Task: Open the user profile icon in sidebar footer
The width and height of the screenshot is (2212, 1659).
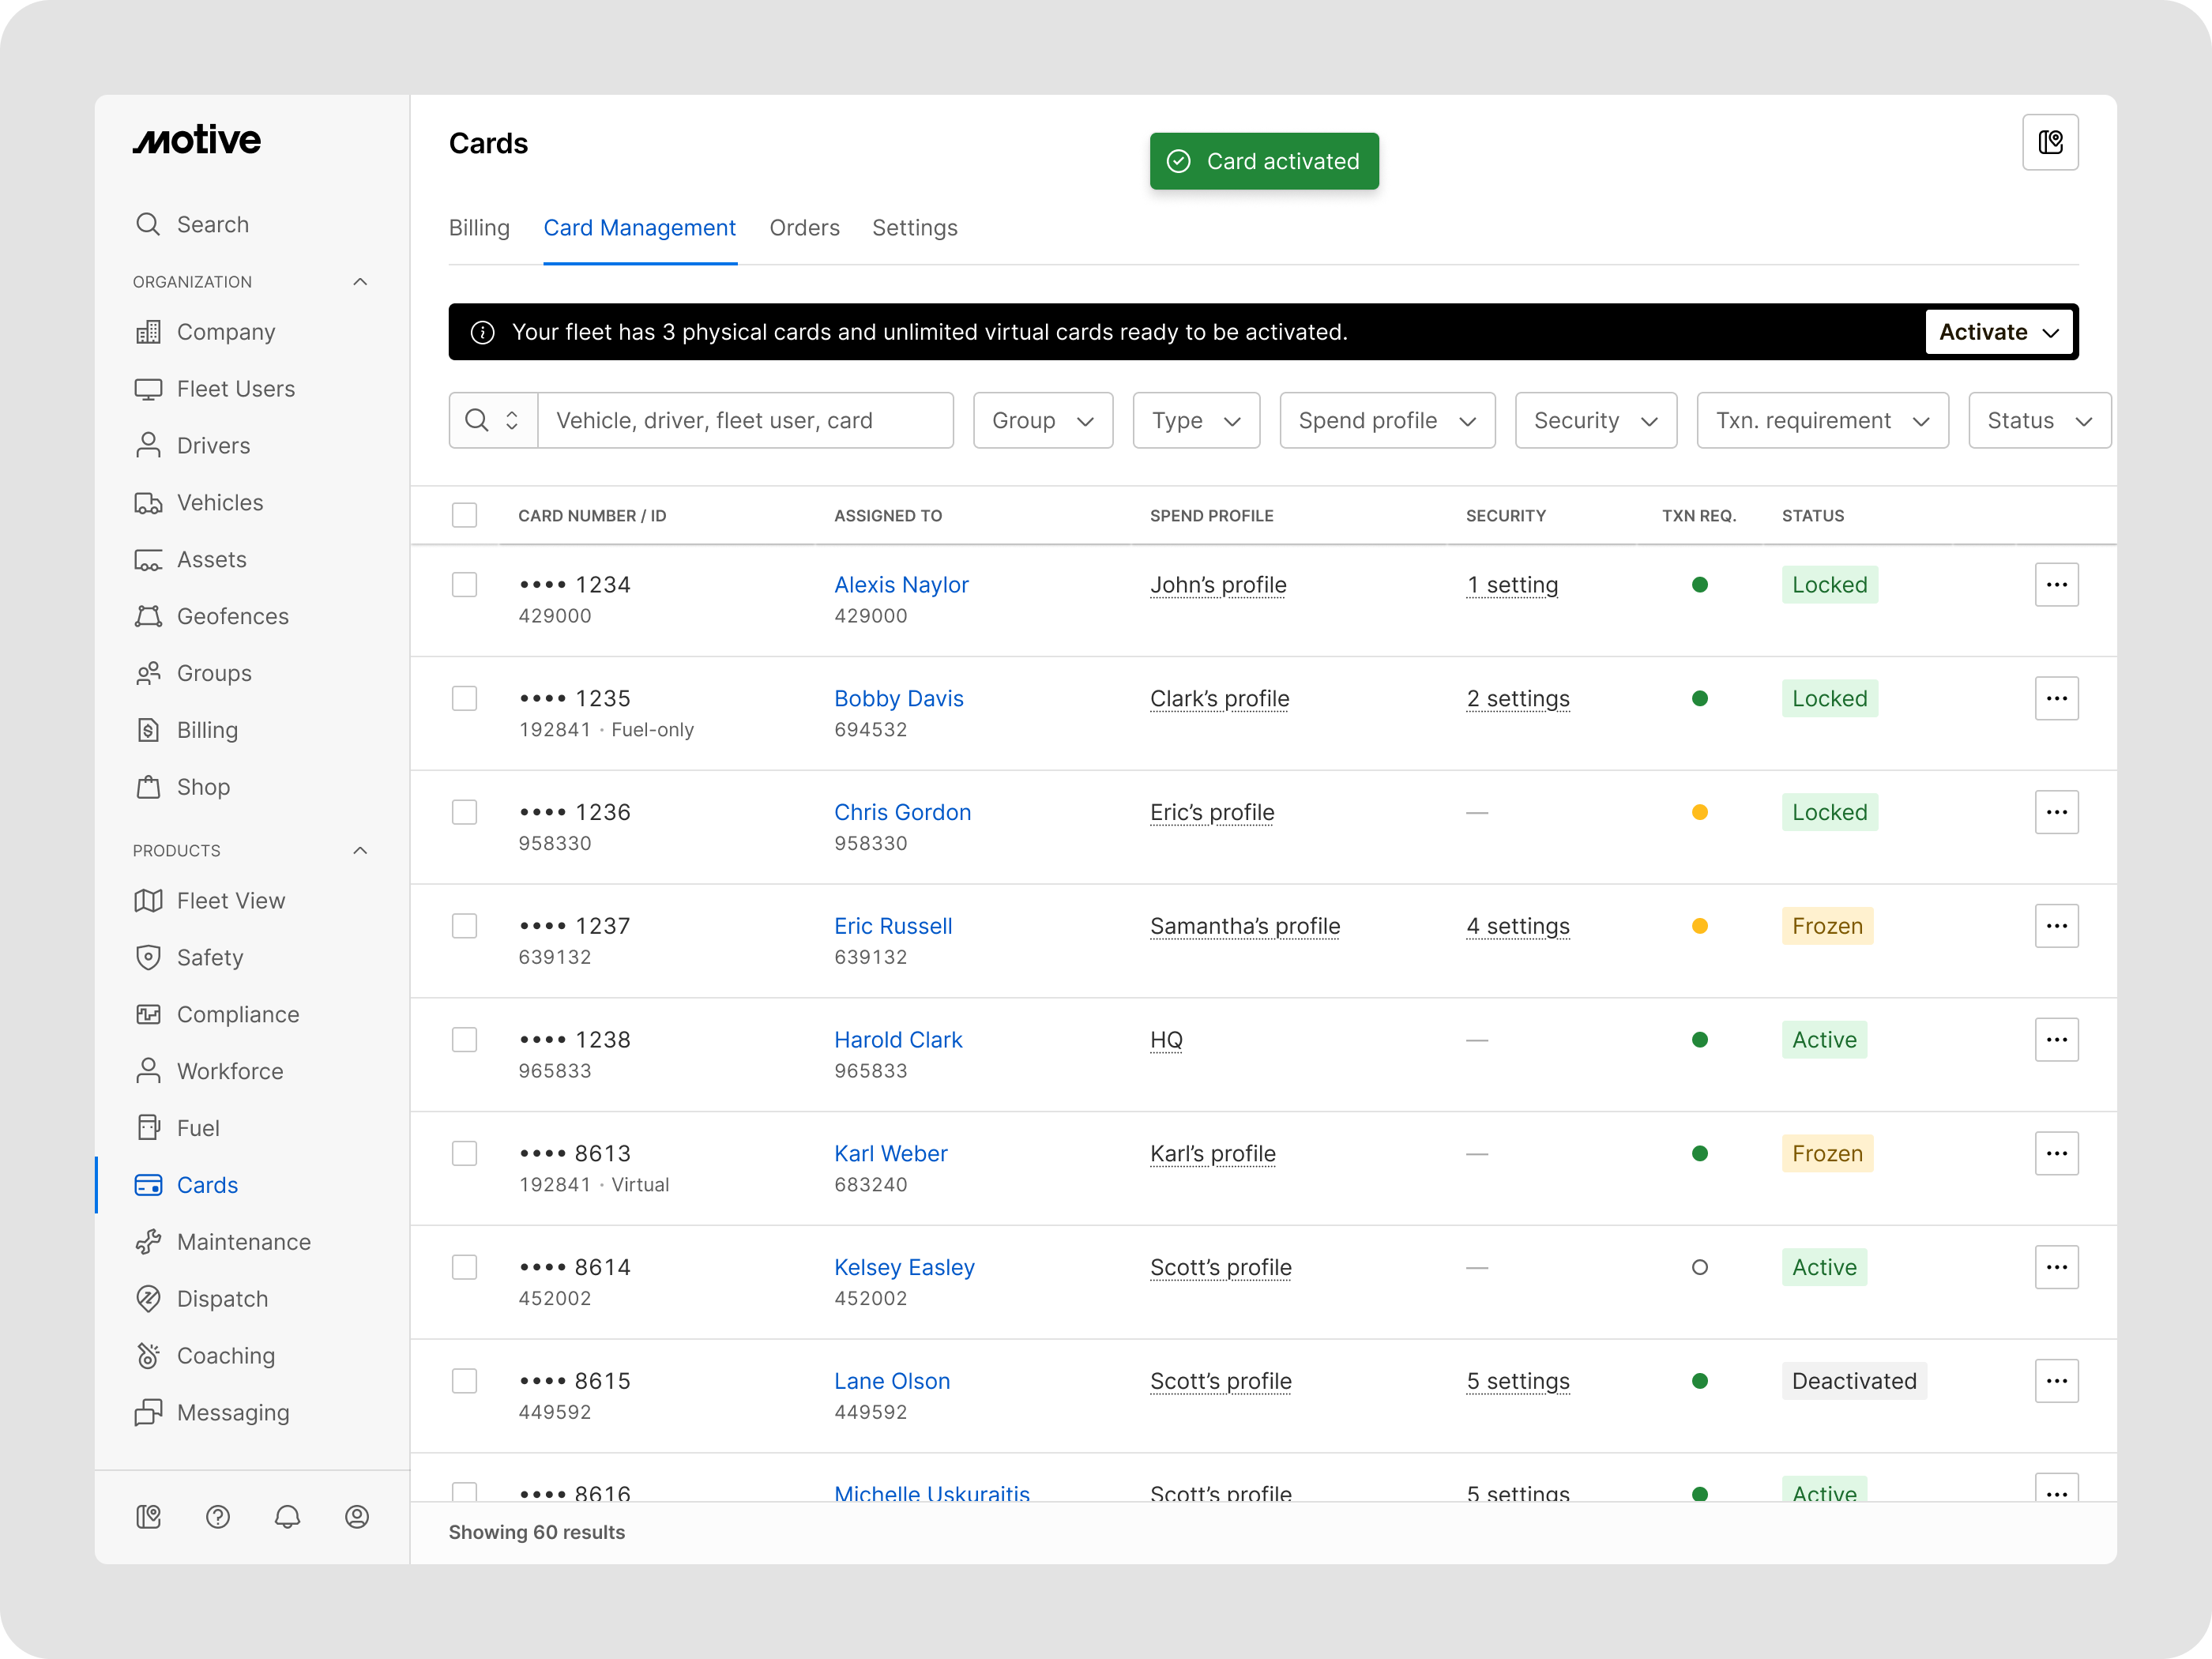Action: click(357, 1517)
